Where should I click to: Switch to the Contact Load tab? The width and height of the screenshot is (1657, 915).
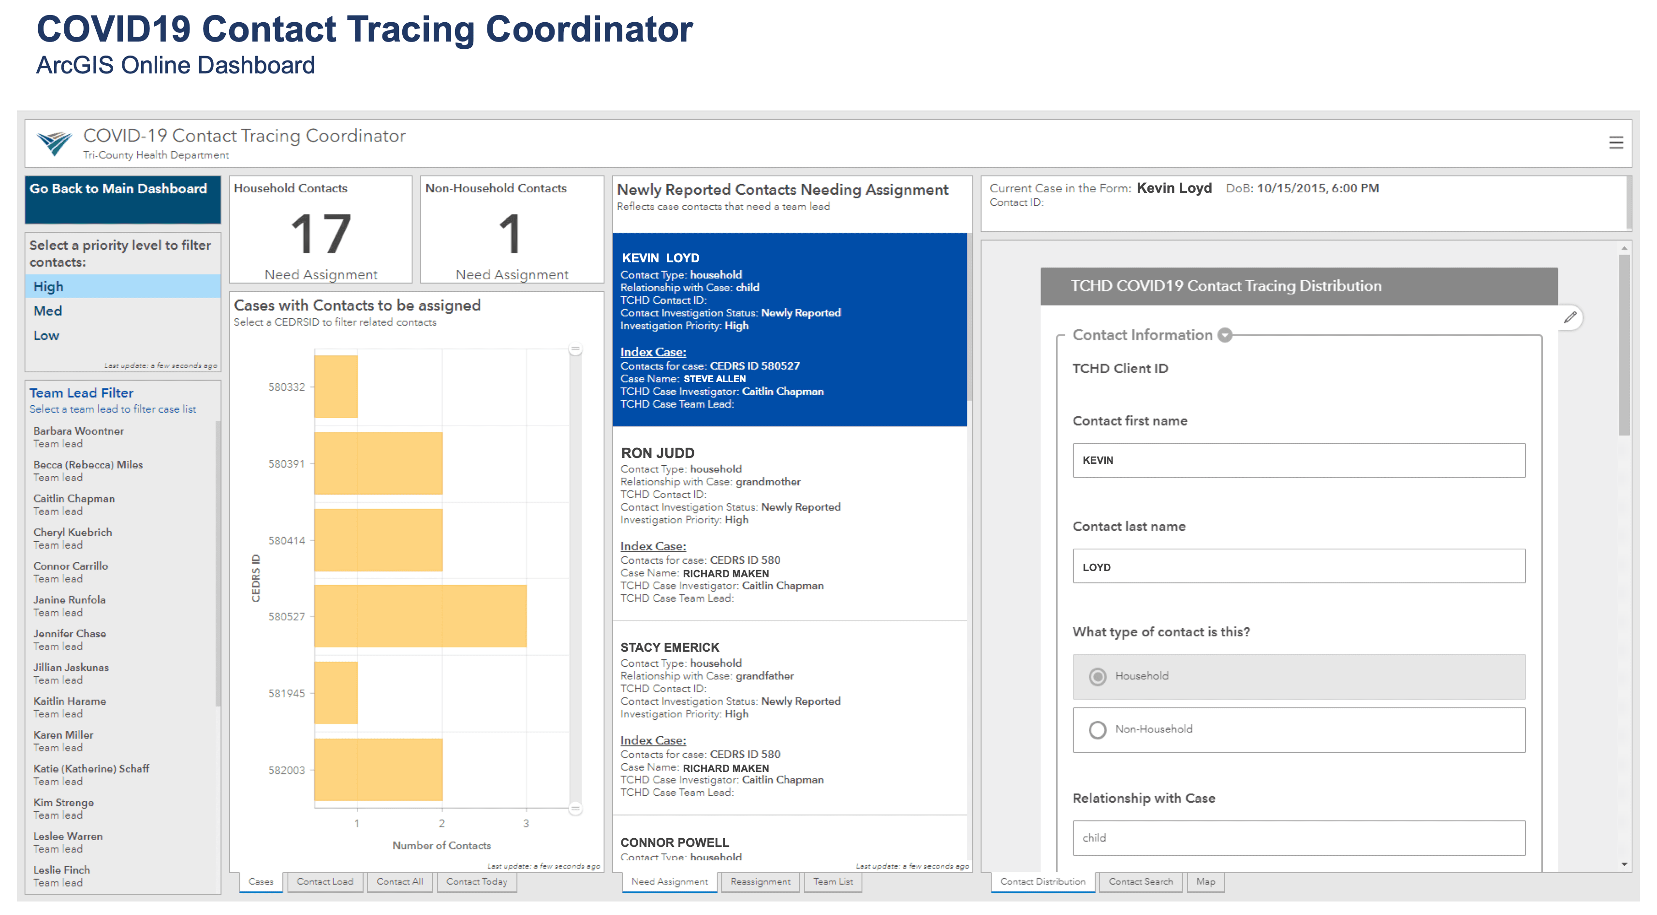(x=325, y=882)
